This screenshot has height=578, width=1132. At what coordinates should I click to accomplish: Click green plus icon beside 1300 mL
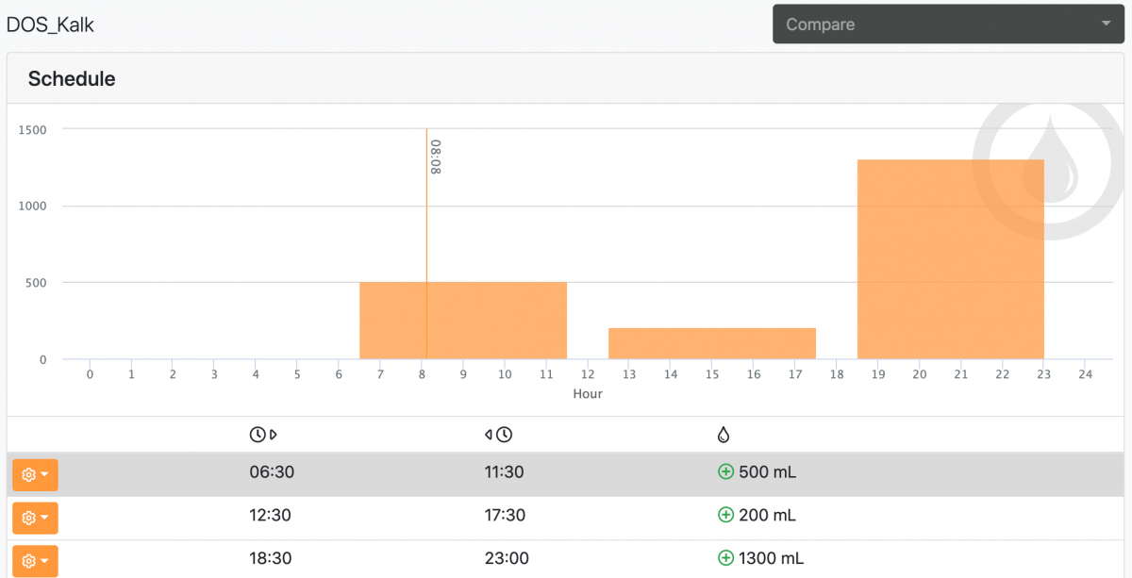pyautogui.click(x=725, y=558)
